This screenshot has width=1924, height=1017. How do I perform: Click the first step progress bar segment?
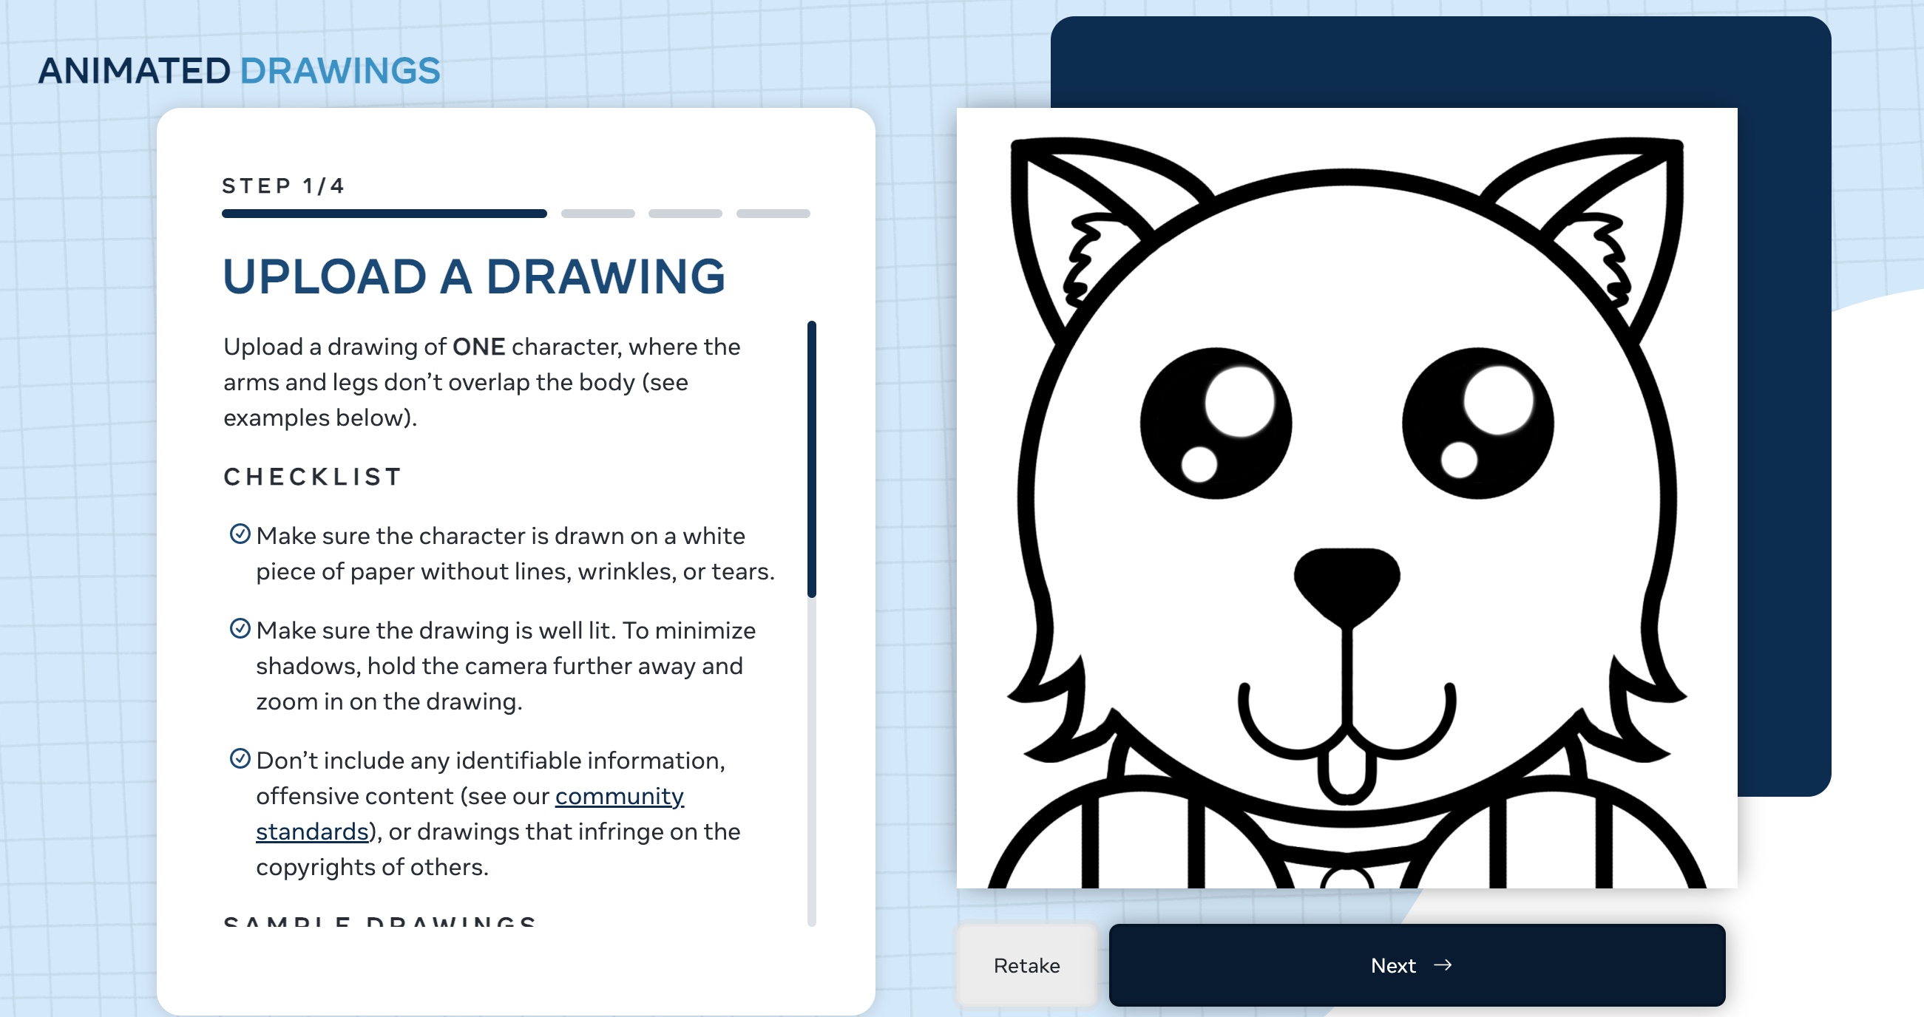coord(384,214)
